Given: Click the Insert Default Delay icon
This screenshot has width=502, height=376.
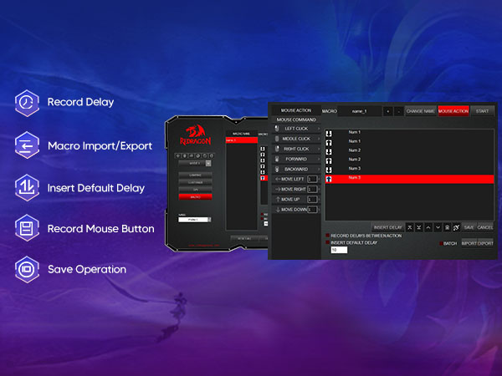Looking at the screenshot, I should (x=28, y=186).
